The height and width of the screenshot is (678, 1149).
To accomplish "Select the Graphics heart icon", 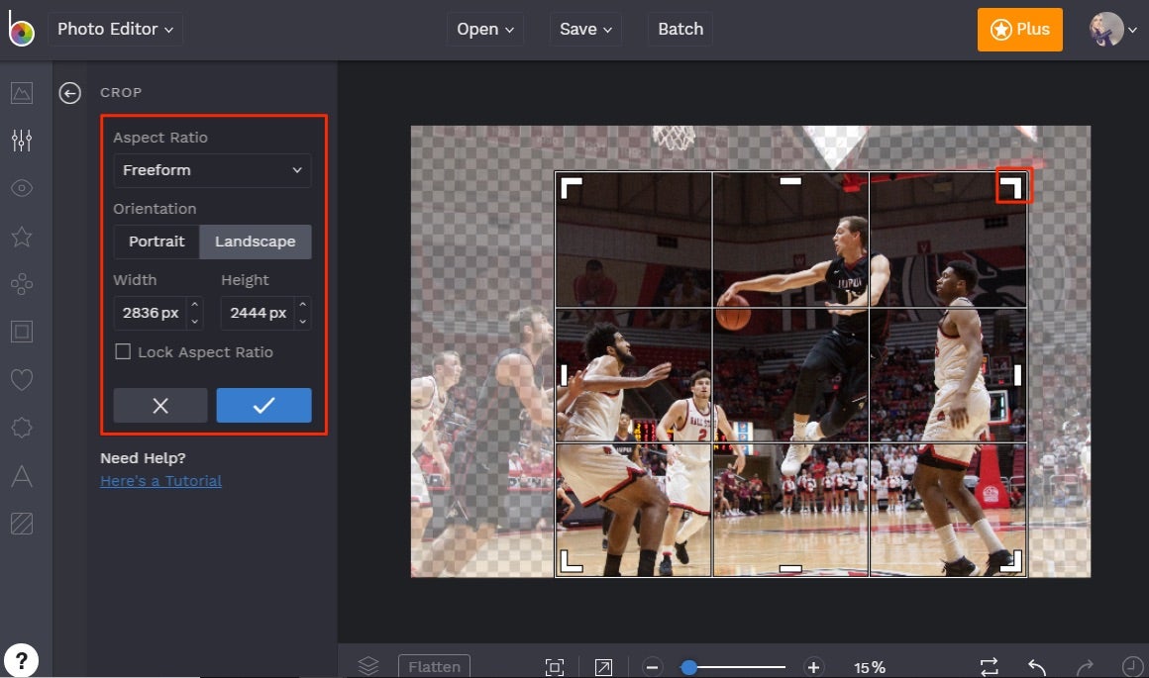I will [x=22, y=379].
